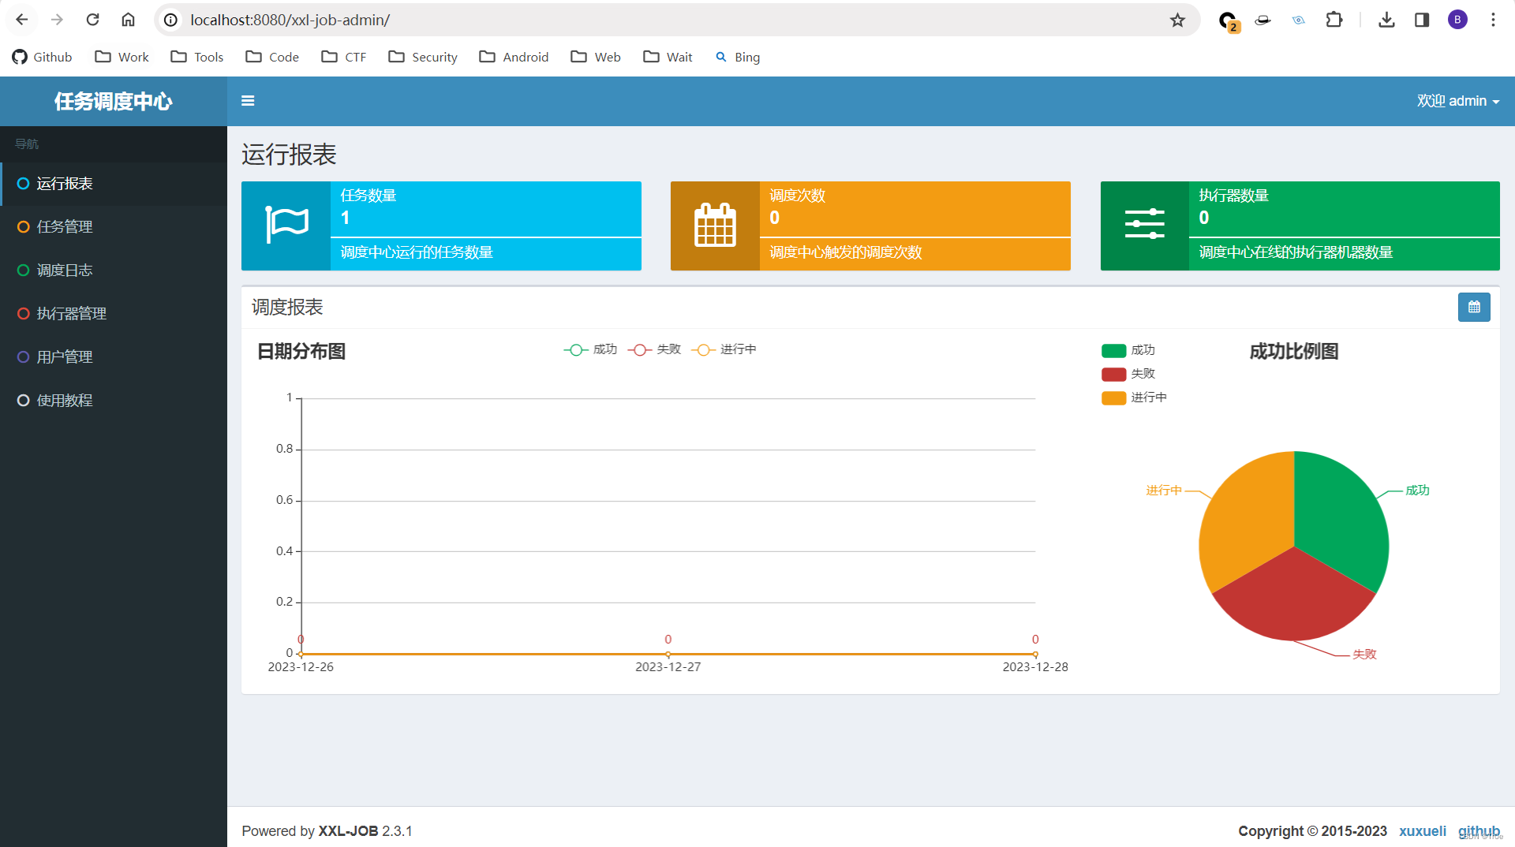This screenshot has height=847, width=1515.
Task: Open the Android bookmarks folder
Action: click(x=514, y=57)
